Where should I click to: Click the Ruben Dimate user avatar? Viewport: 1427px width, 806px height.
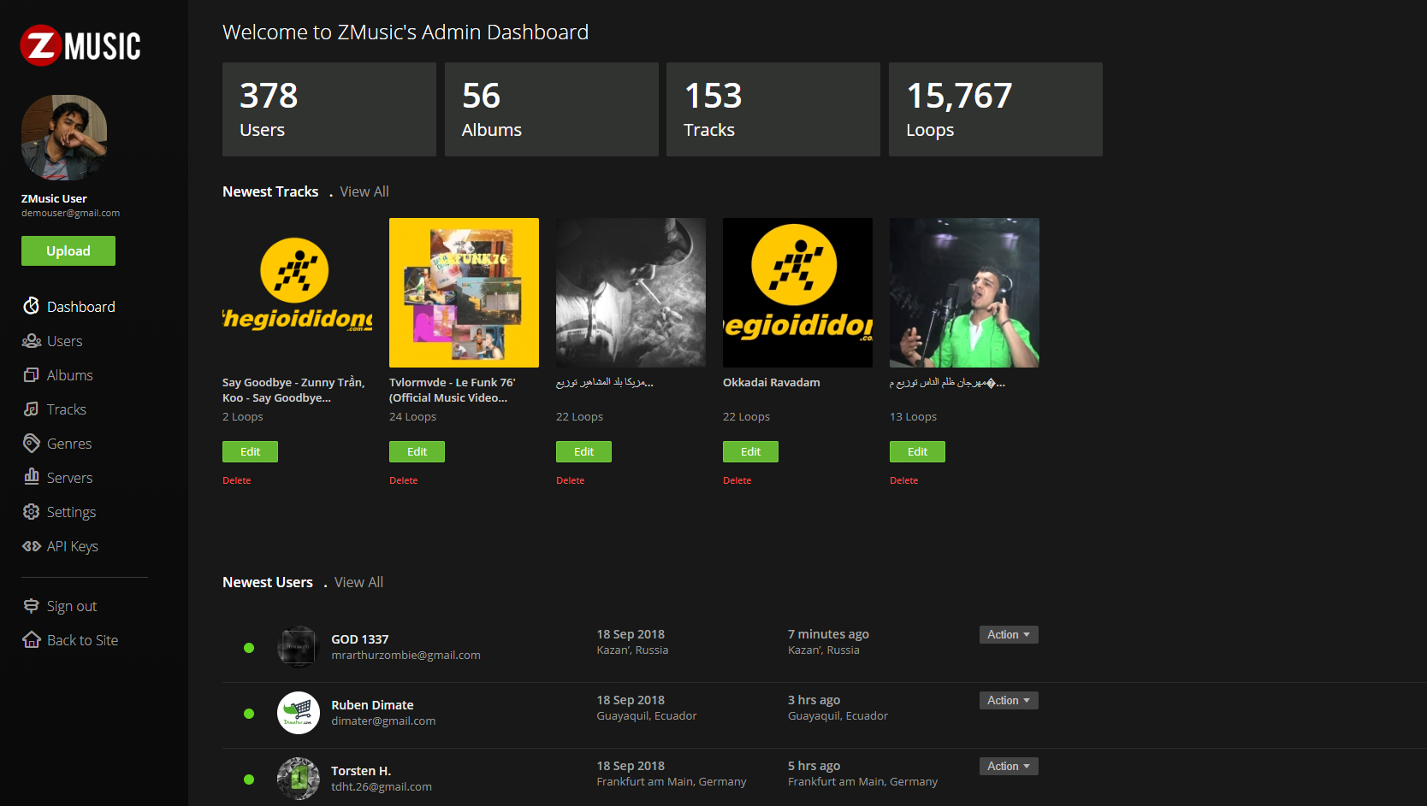[299, 713]
